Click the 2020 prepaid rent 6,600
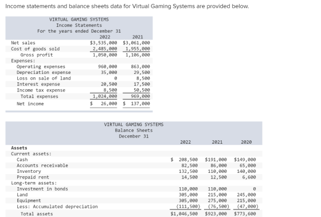Image resolution: width=321 pixels, height=217 pixels. pos(249,177)
